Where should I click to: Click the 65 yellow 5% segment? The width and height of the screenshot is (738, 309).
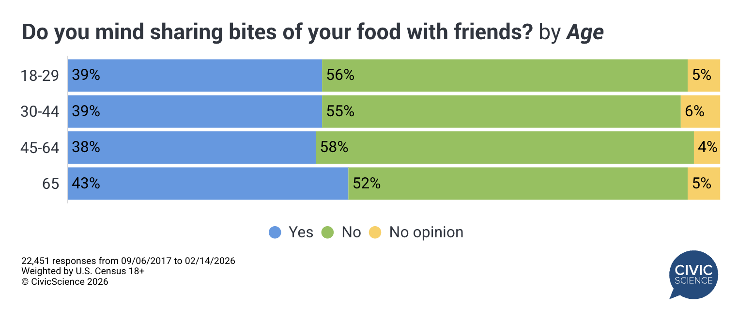(x=704, y=184)
